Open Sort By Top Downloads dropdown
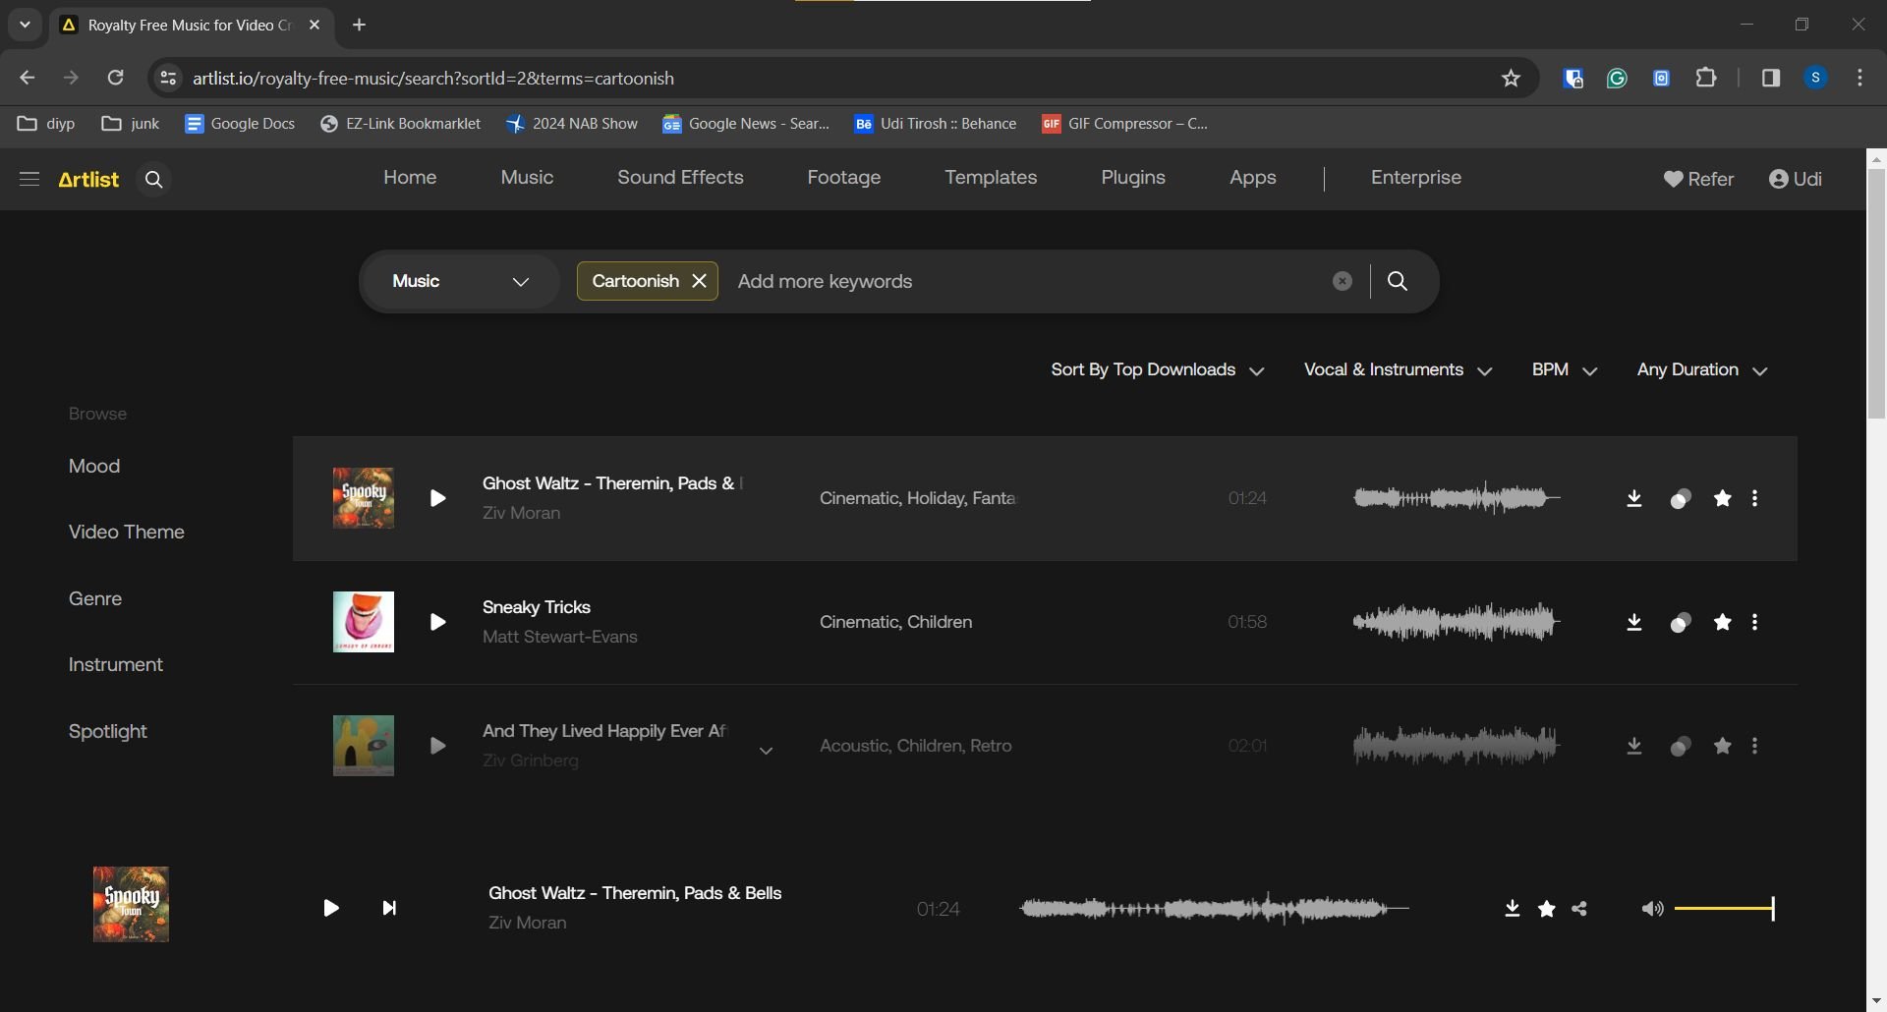Viewport: 1887px width, 1012px height. 1158,370
